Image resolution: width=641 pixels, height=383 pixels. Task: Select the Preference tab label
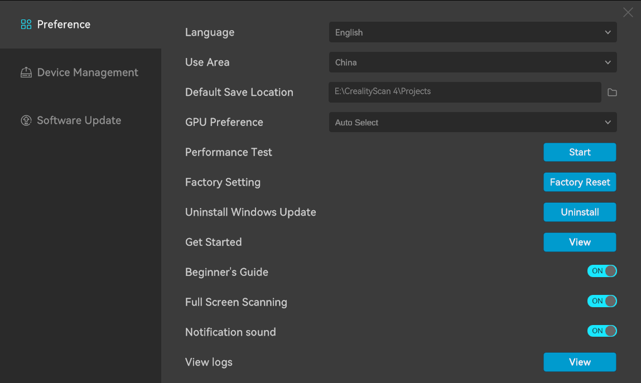click(x=64, y=25)
